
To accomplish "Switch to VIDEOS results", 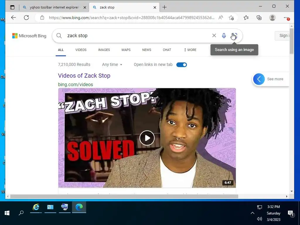I will (x=81, y=50).
